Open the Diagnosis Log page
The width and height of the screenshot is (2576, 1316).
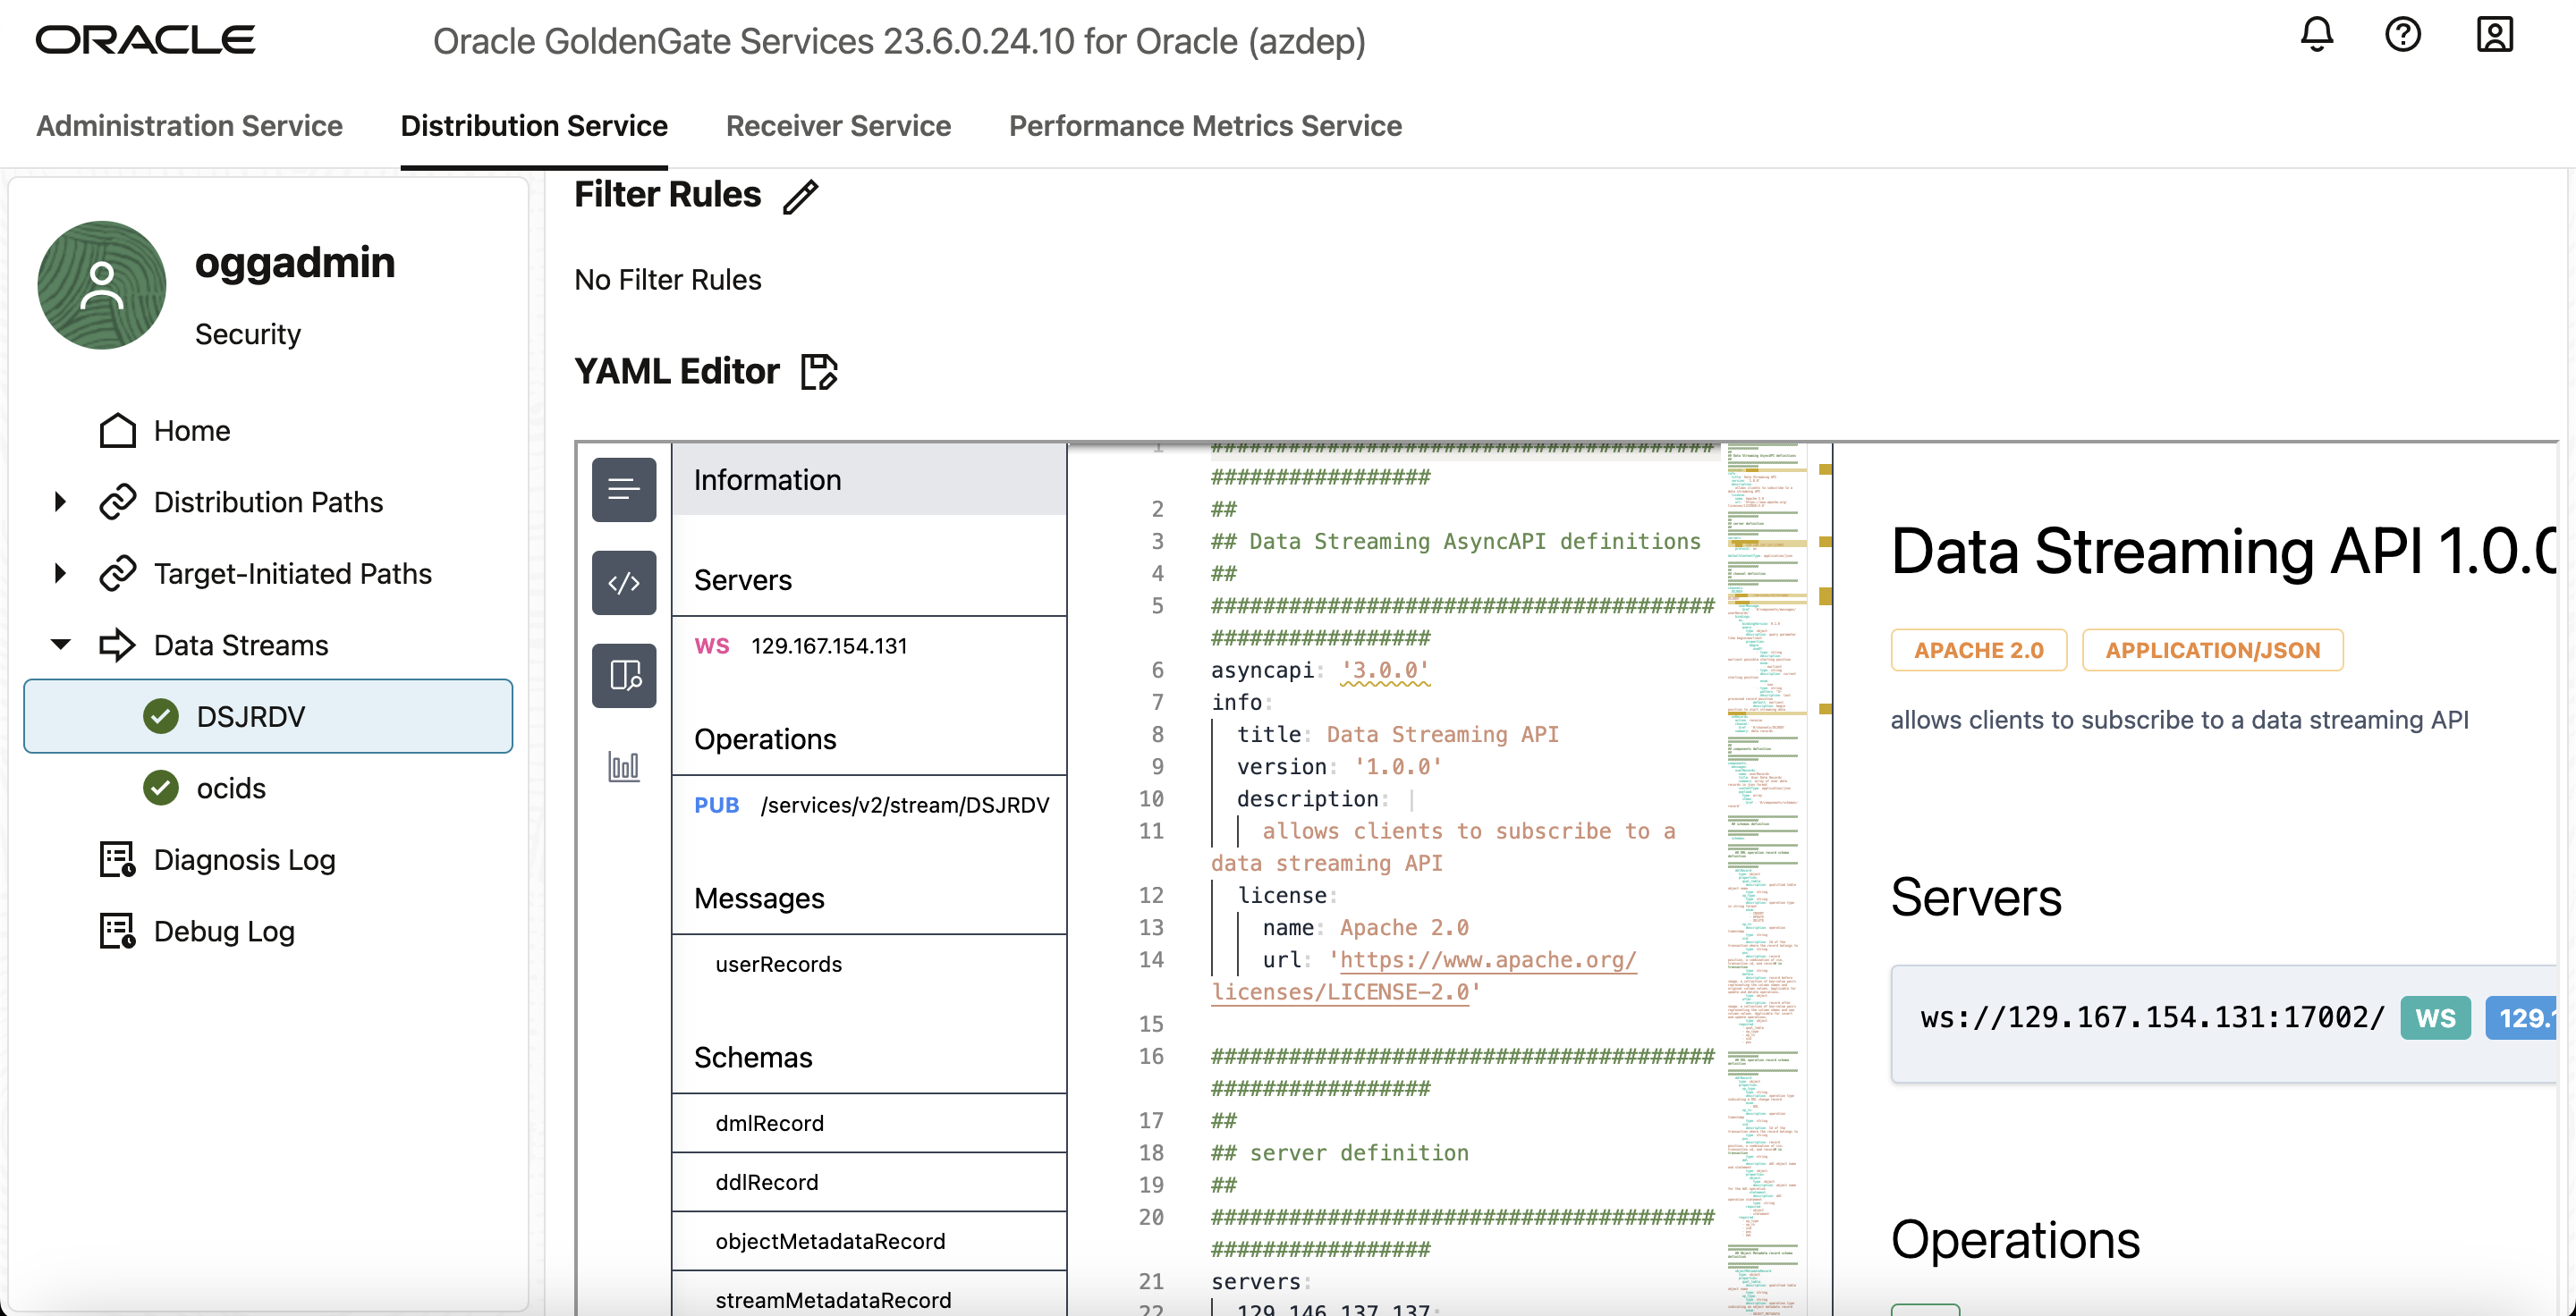[x=244, y=859]
